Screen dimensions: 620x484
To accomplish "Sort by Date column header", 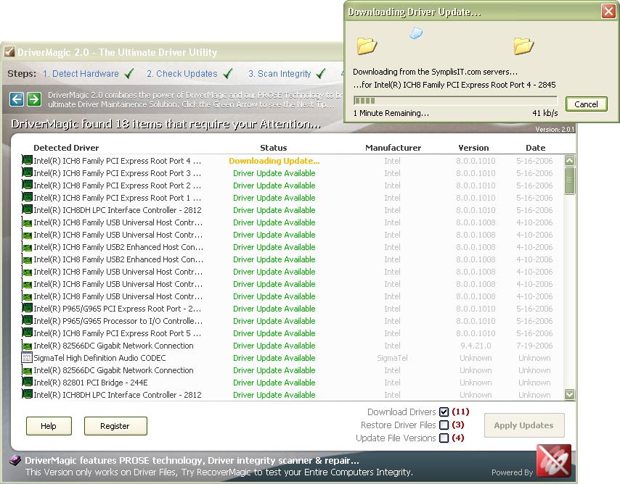I will [535, 148].
